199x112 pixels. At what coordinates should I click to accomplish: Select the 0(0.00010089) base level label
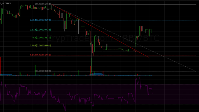(x=43, y=71)
